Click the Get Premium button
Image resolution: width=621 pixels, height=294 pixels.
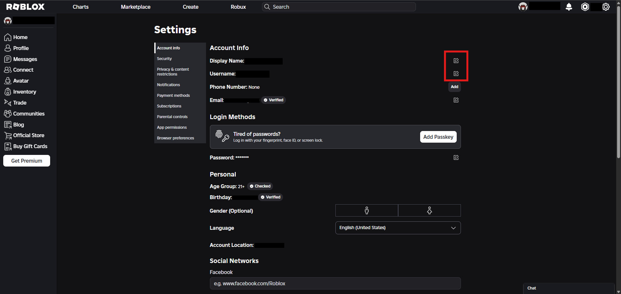point(27,160)
